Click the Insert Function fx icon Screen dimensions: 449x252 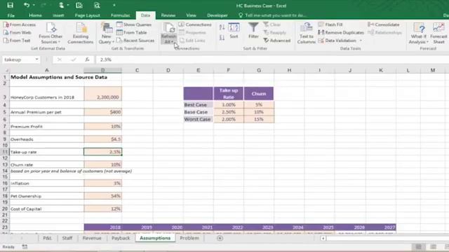(87, 59)
